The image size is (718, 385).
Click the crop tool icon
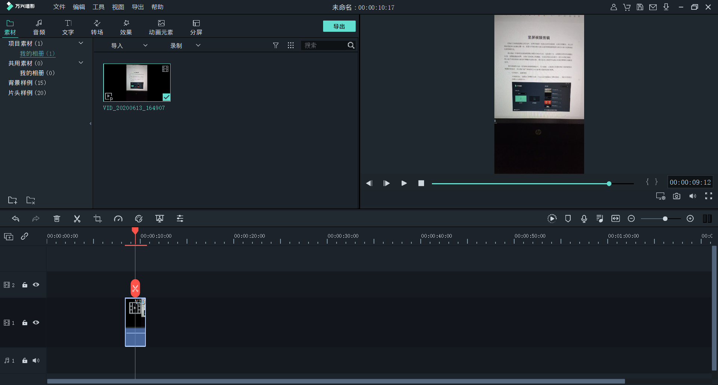coord(98,219)
